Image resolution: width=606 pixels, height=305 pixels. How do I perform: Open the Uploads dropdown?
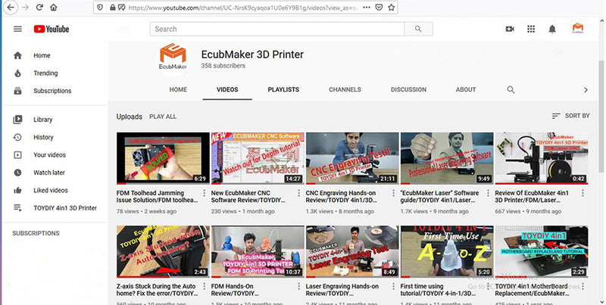[x=129, y=117]
